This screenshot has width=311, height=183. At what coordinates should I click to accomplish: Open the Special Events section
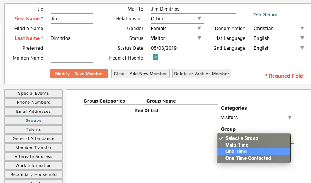pos(33,93)
